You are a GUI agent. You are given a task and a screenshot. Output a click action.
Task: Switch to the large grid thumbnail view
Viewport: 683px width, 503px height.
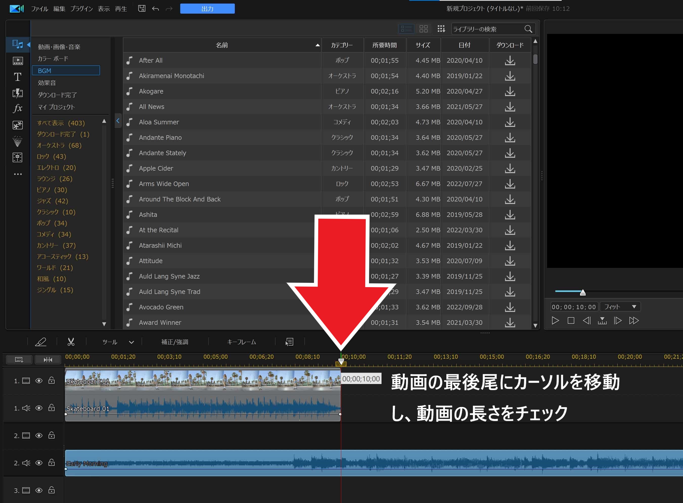[x=424, y=29]
